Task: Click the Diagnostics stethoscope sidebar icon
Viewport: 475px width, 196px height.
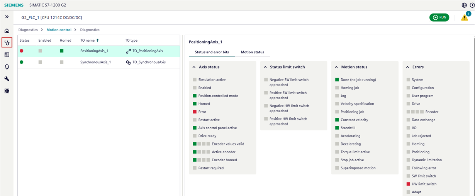Action: pyautogui.click(x=7, y=43)
